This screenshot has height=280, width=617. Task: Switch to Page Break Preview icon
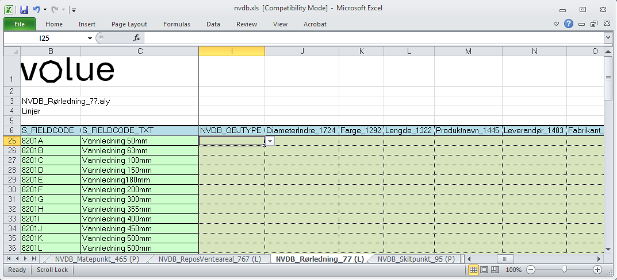pos(493,270)
